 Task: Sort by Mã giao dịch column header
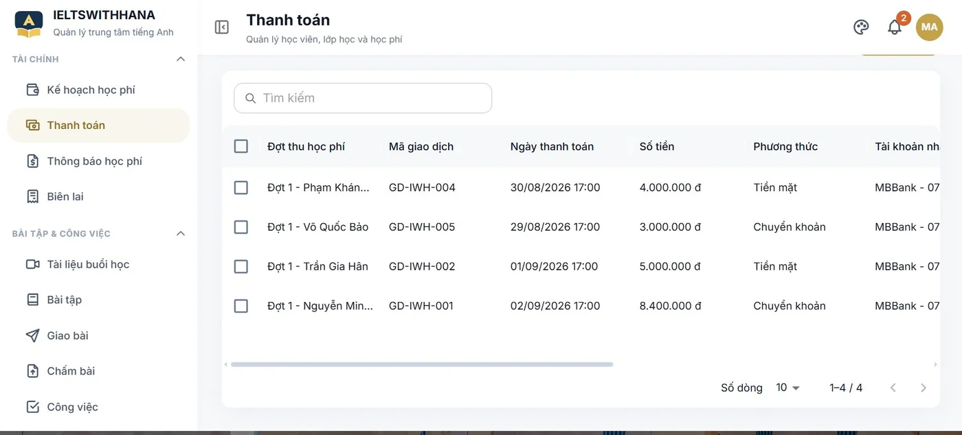click(x=421, y=146)
